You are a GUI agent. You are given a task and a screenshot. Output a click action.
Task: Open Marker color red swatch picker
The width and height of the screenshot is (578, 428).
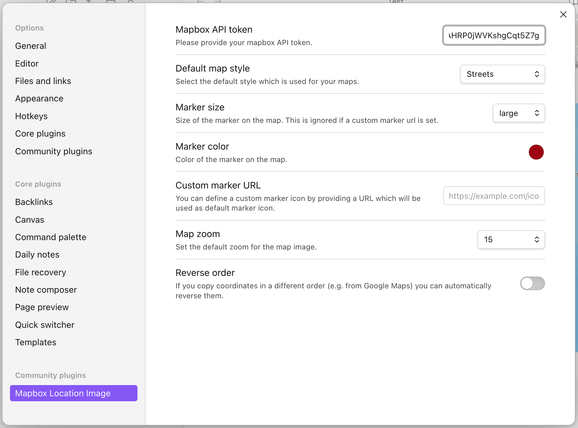[536, 152]
